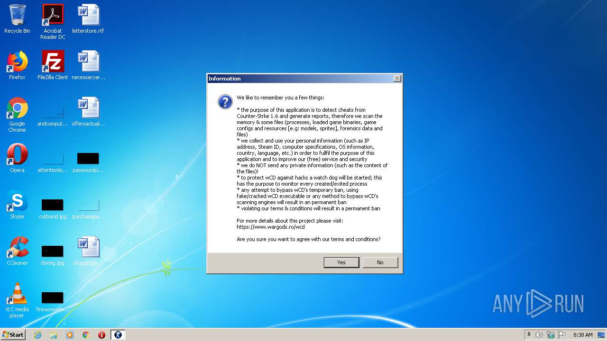The width and height of the screenshot is (607, 341).
Task: Click the Show desktop button
Action: click(x=602, y=335)
